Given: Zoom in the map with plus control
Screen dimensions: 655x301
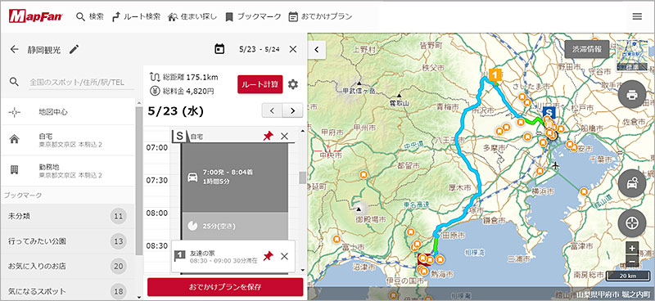Looking at the screenshot, I should pyautogui.click(x=632, y=248).
